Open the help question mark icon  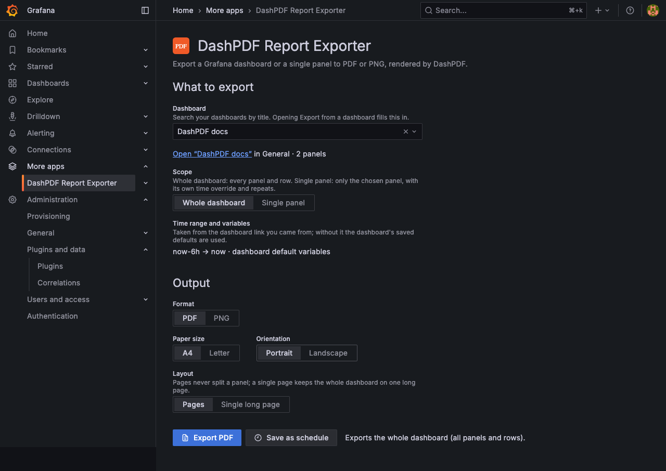click(630, 10)
